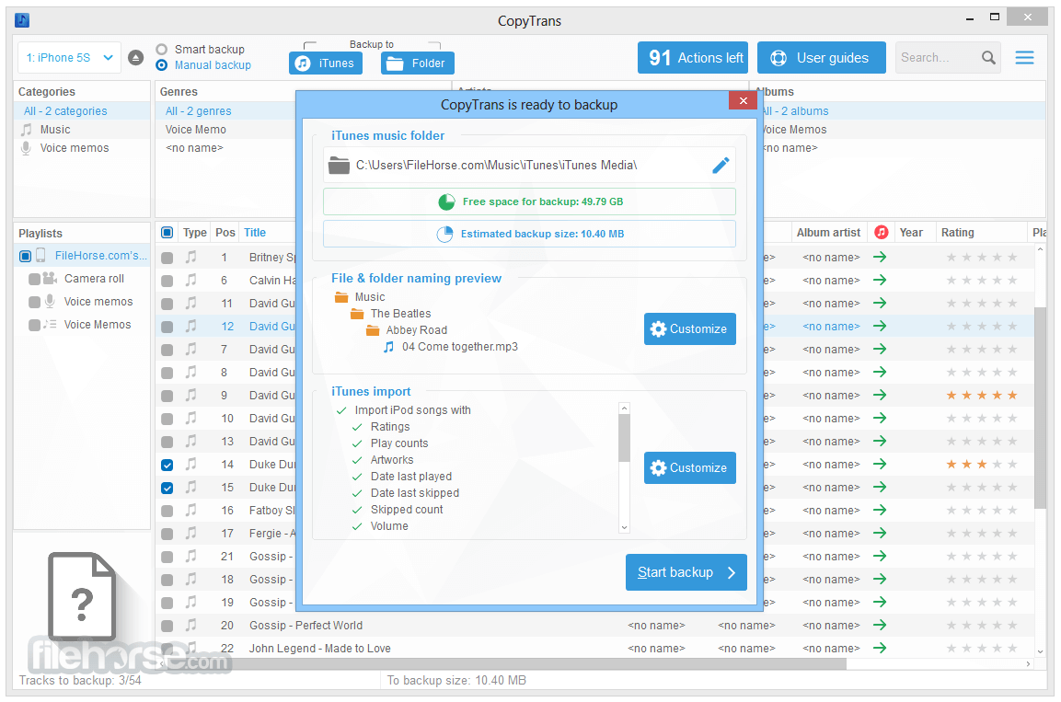Click the search magnifier icon

988,58
